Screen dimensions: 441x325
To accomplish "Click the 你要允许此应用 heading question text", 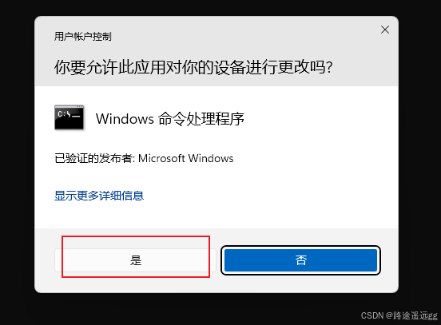I will pos(193,67).
